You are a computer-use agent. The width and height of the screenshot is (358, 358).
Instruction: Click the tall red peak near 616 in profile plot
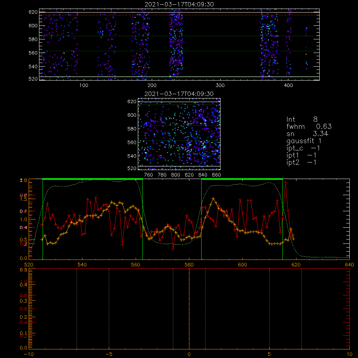tap(285, 182)
